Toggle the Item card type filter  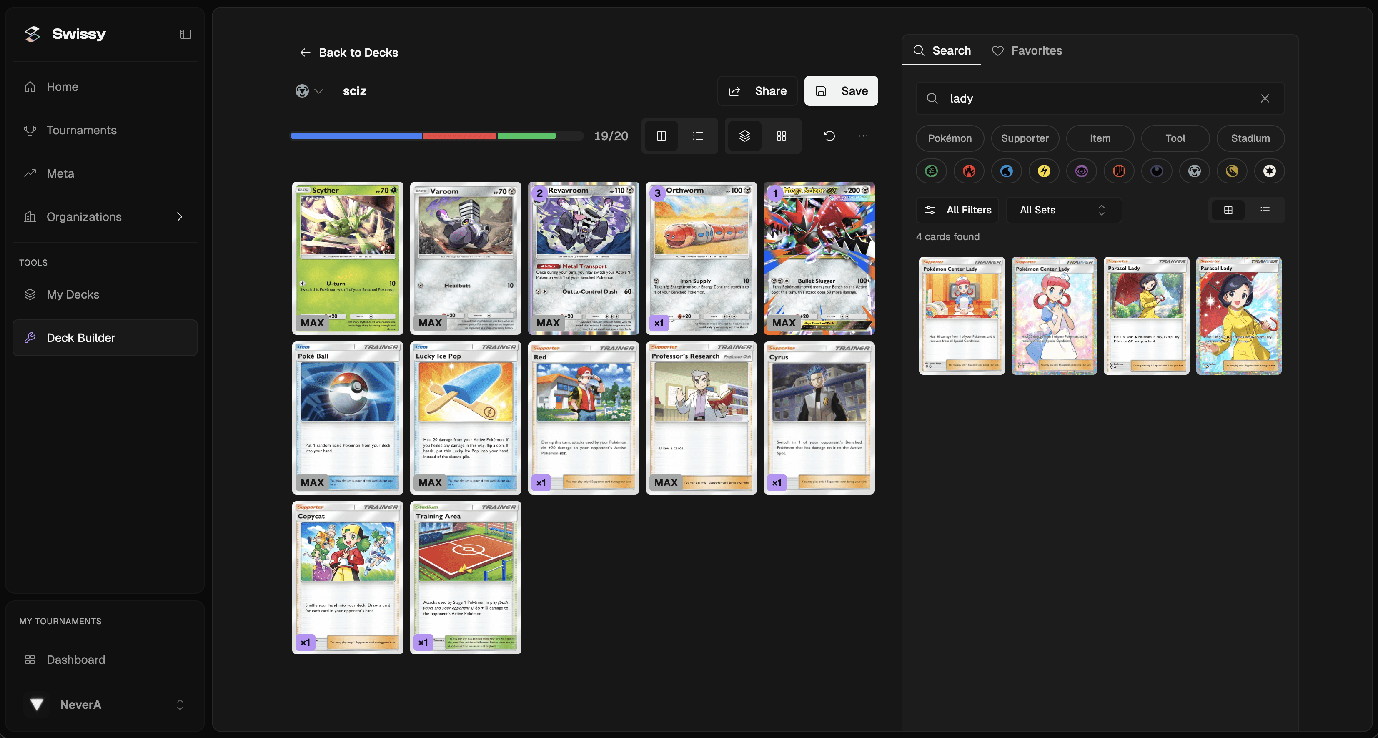(1100, 138)
